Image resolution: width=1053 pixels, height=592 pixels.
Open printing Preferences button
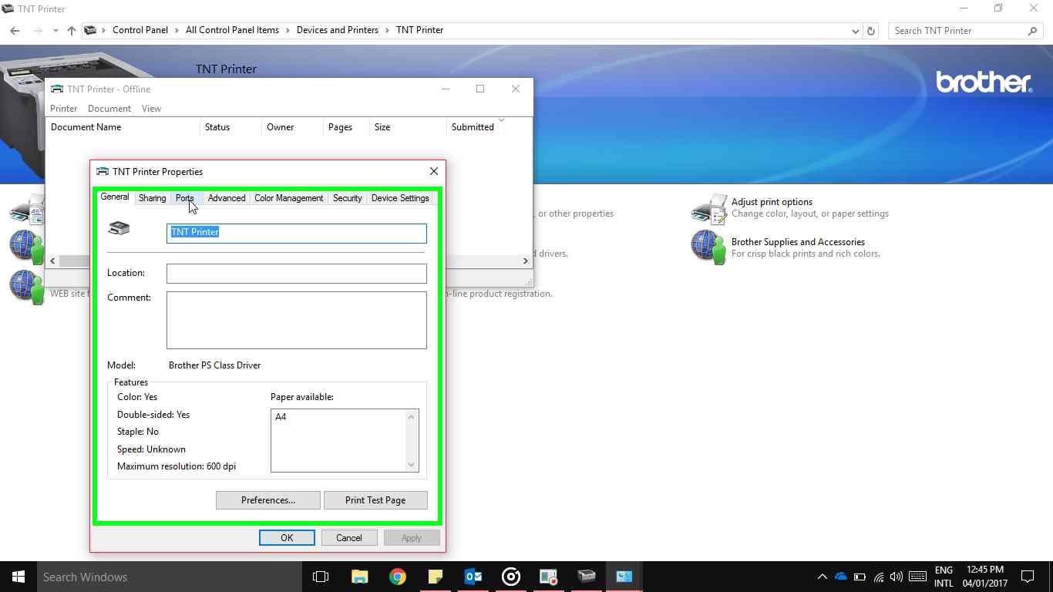point(268,500)
